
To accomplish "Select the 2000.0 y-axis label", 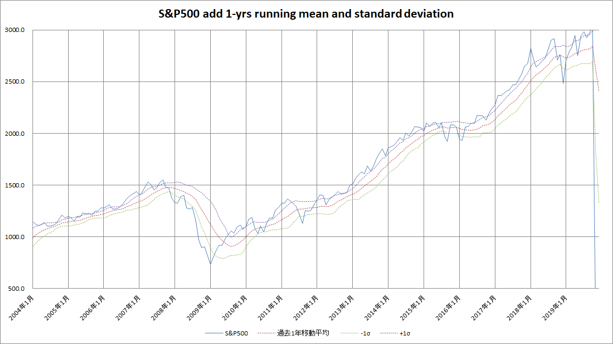I will (15, 134).
